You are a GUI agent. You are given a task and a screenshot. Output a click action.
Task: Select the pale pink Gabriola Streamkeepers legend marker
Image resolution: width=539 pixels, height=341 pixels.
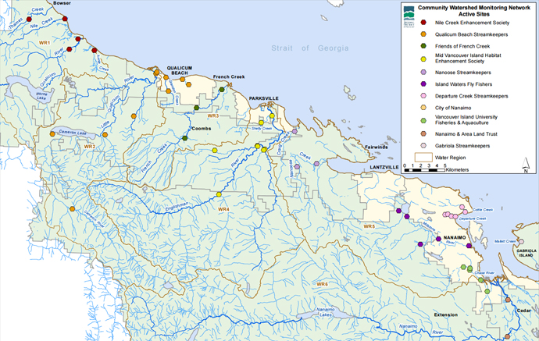coord(423,146)
